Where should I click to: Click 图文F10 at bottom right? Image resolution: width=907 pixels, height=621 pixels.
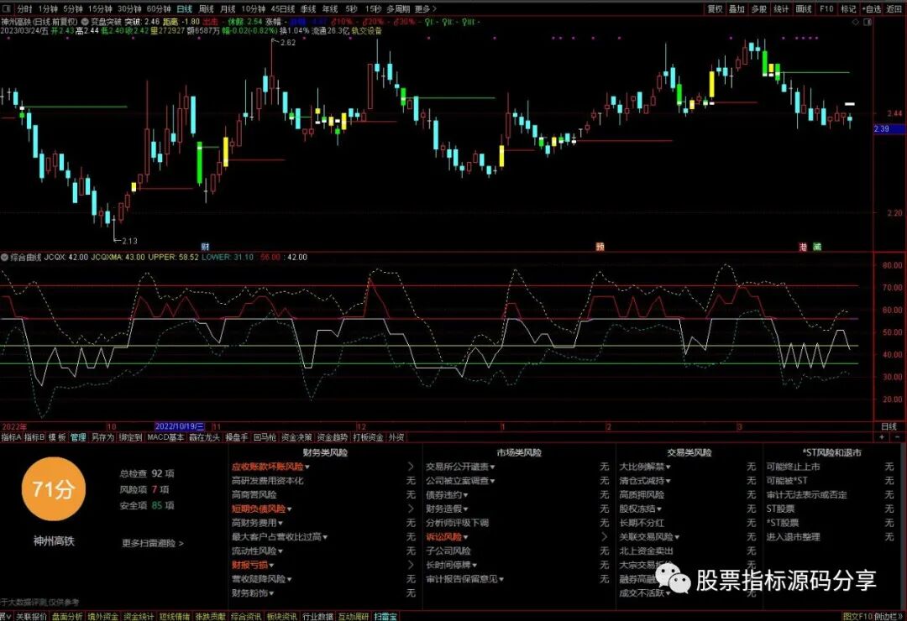tap(857, 616)
